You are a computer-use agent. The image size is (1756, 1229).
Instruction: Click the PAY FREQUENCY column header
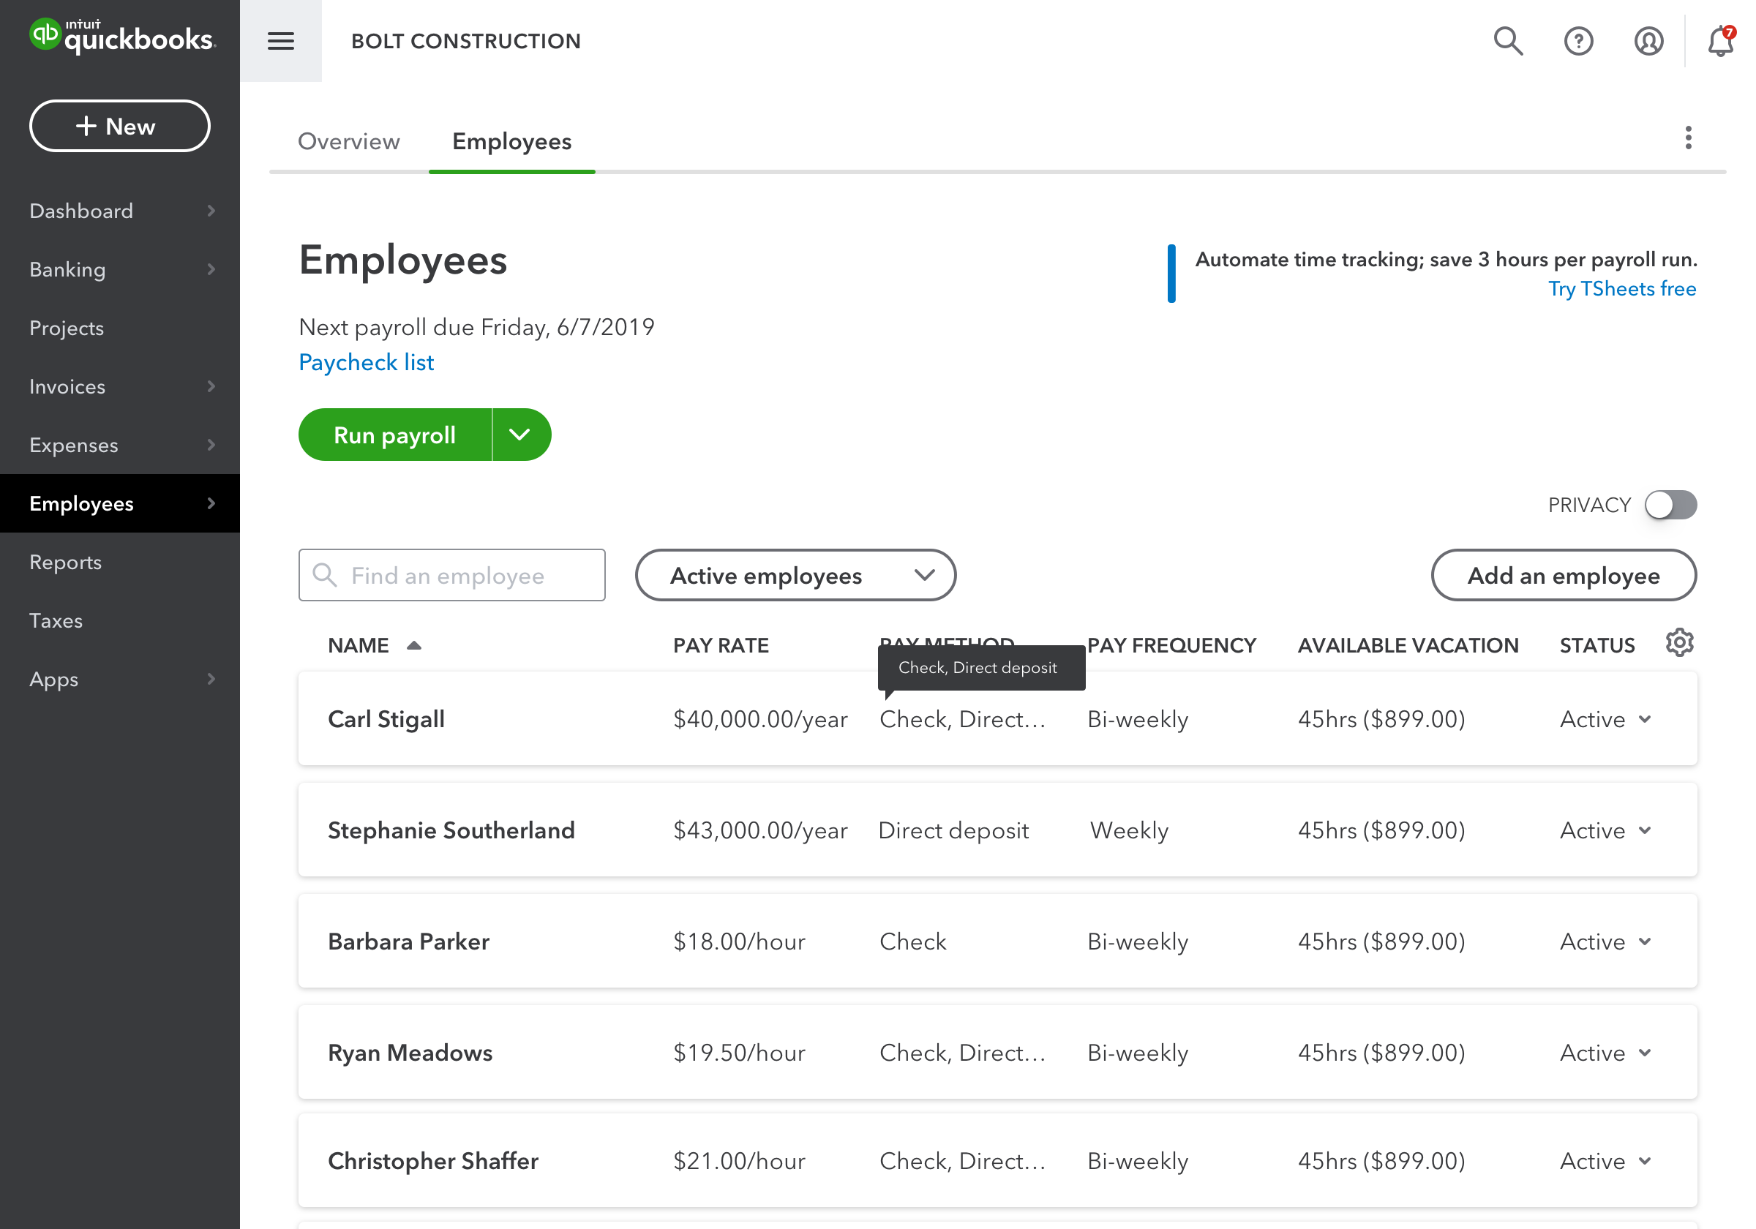[x=1171, y=645]
